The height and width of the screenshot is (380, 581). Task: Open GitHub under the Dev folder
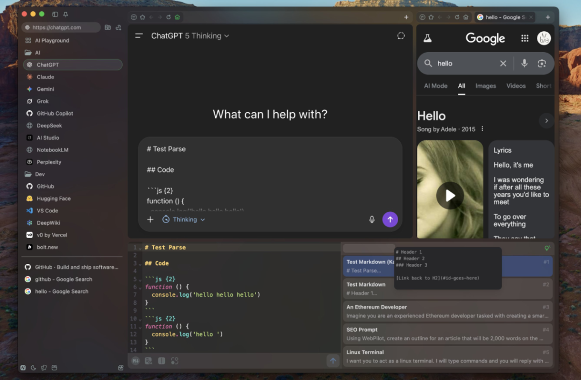73,187
